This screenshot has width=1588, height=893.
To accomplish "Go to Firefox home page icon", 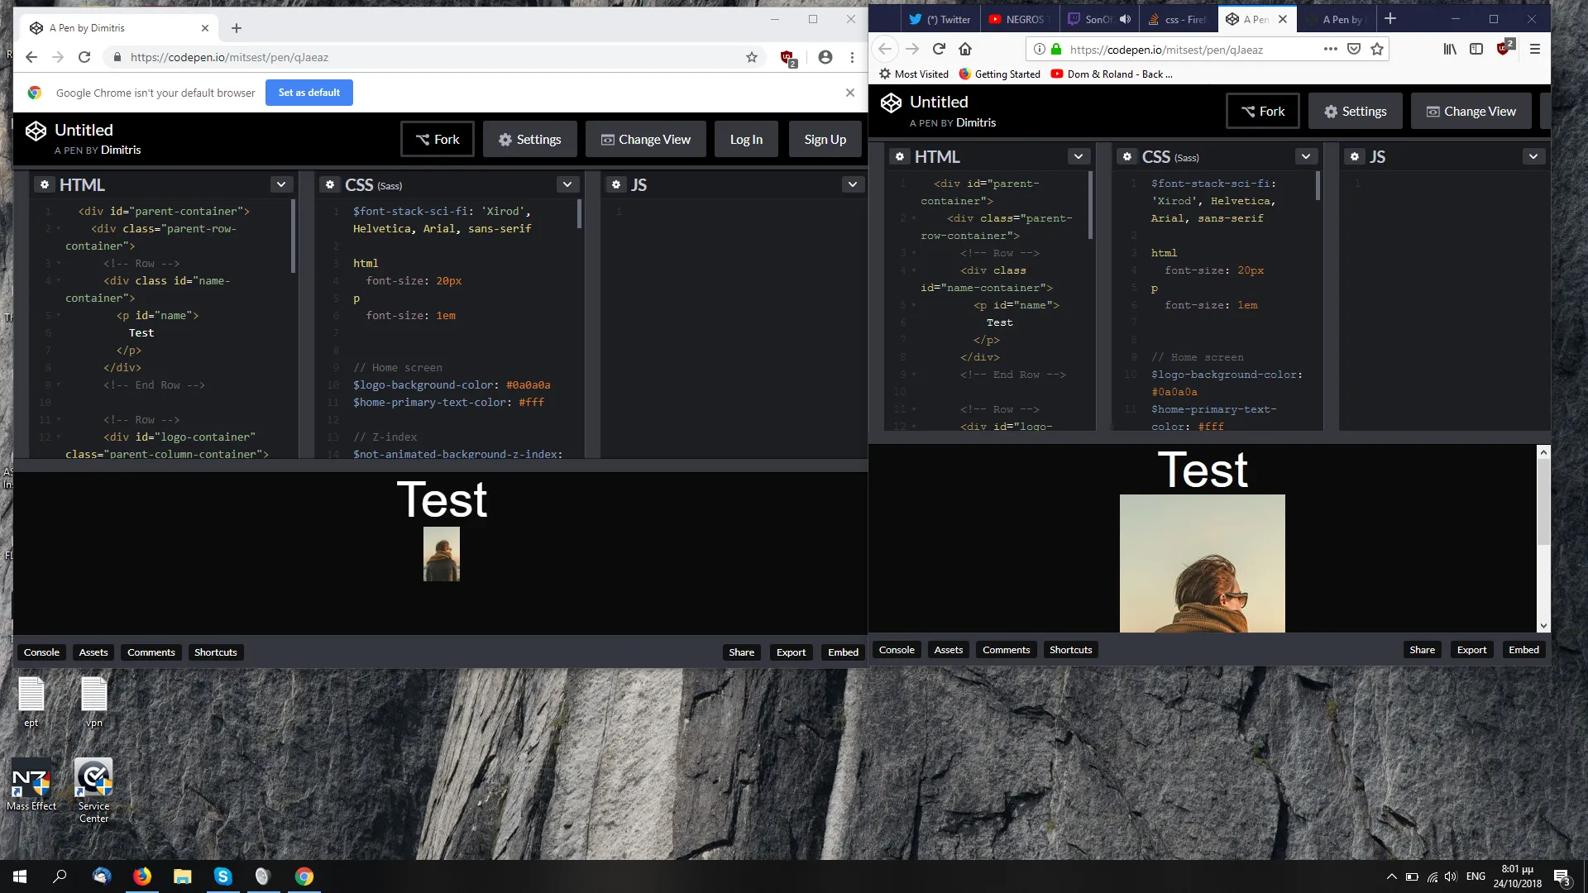I will (965, 49).
